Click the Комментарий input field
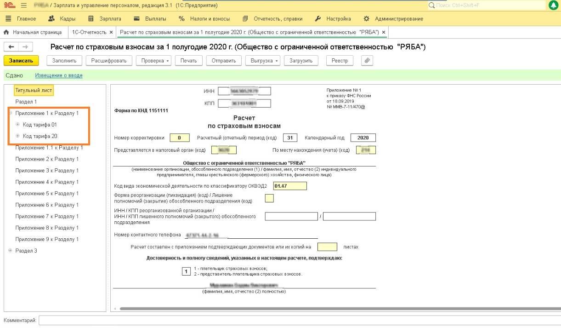This screenshot has width=561, height=328. (299, 320)
